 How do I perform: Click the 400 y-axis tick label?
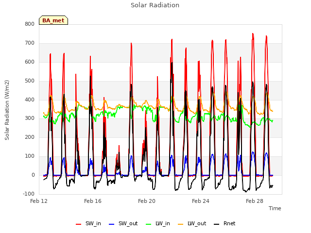30,100
